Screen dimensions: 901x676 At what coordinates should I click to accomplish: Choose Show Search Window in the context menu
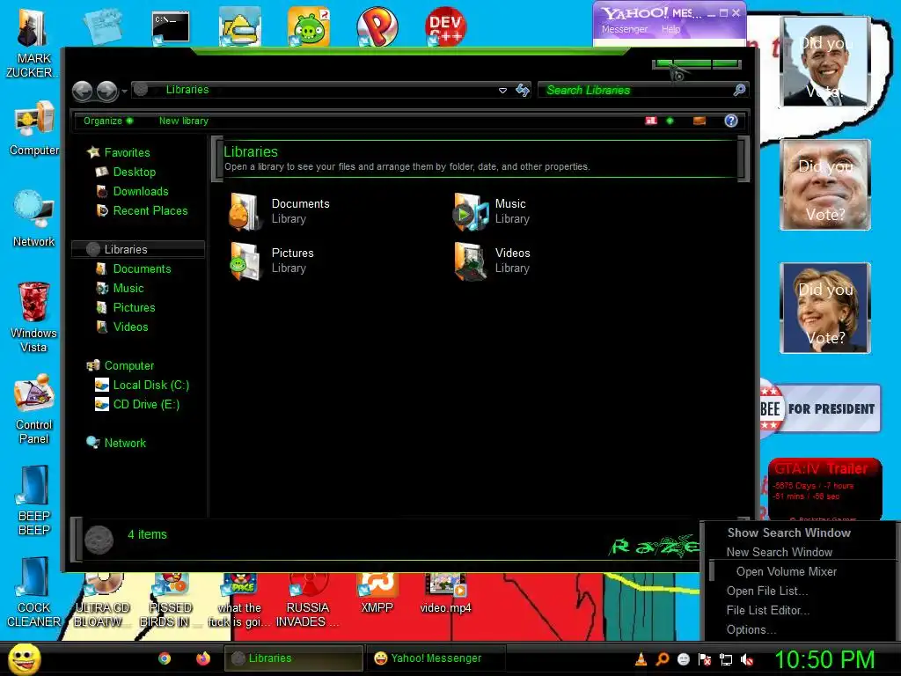(789, 533)
